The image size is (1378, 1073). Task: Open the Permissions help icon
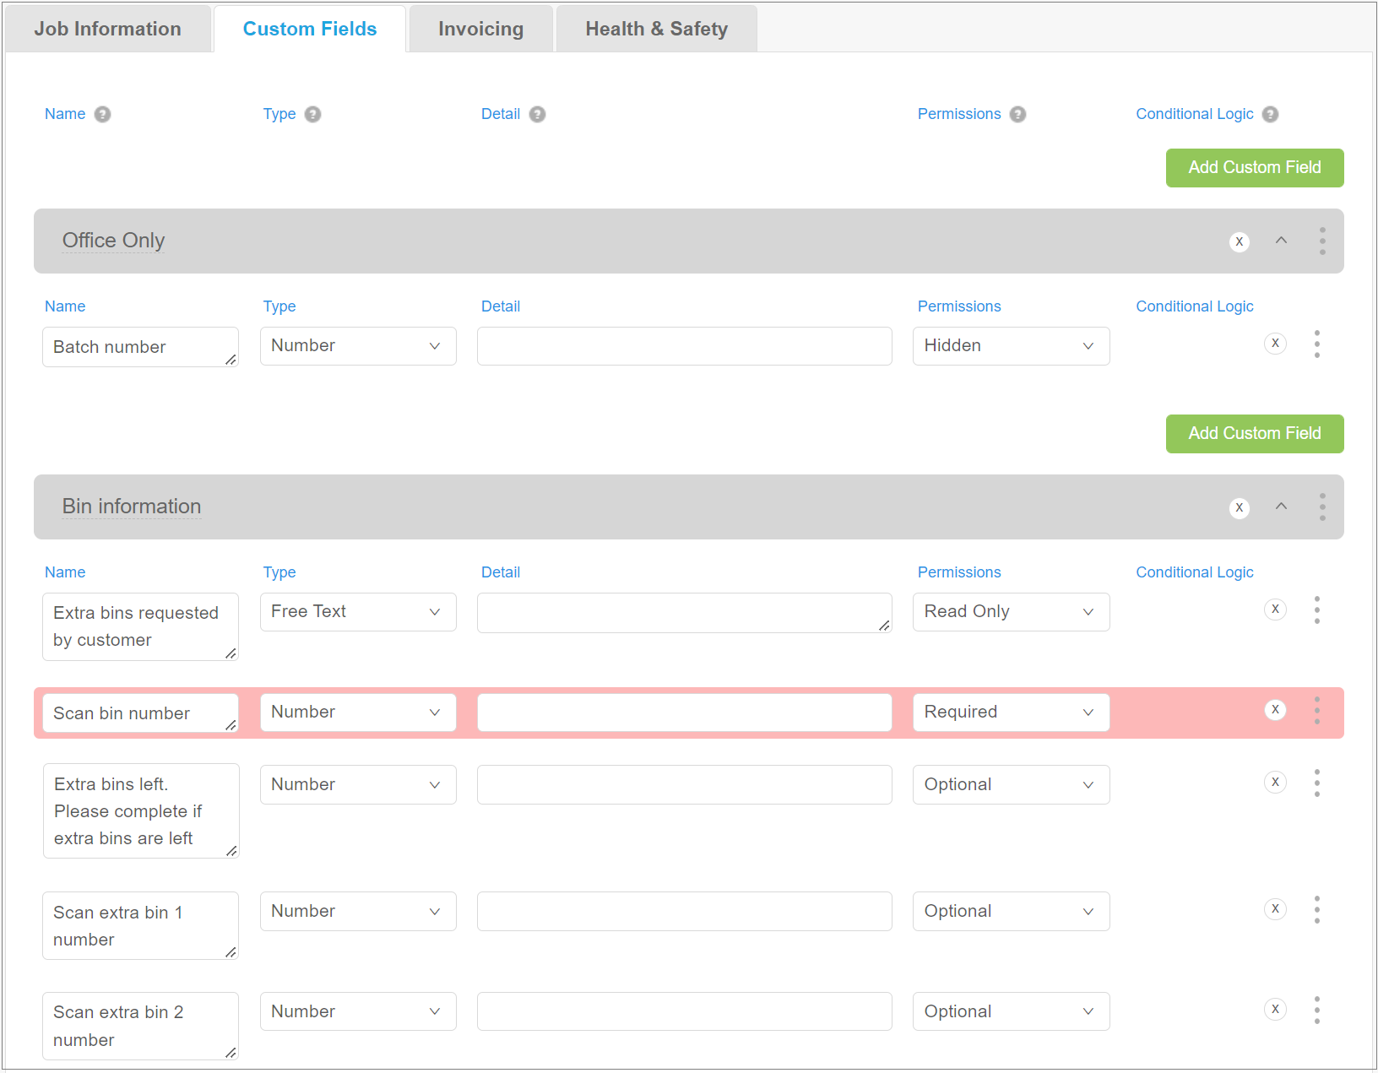1018,114
